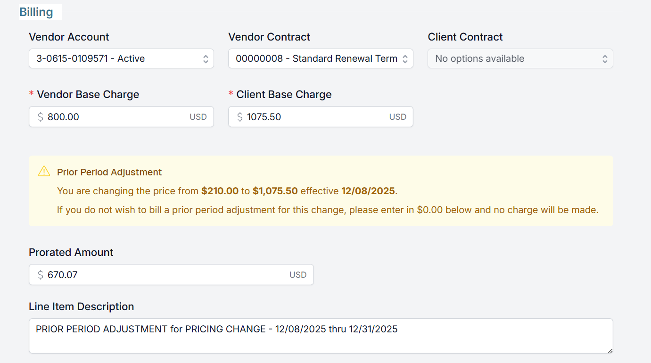This screenshot has height=363, width=651.
Task: Click the dollar sign in Client Base Charge
Action: [x=240, y=117]
